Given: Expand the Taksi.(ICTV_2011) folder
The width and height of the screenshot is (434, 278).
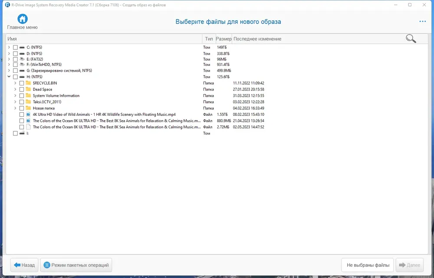Looking at the screenshot, I should tap(15, 102).
